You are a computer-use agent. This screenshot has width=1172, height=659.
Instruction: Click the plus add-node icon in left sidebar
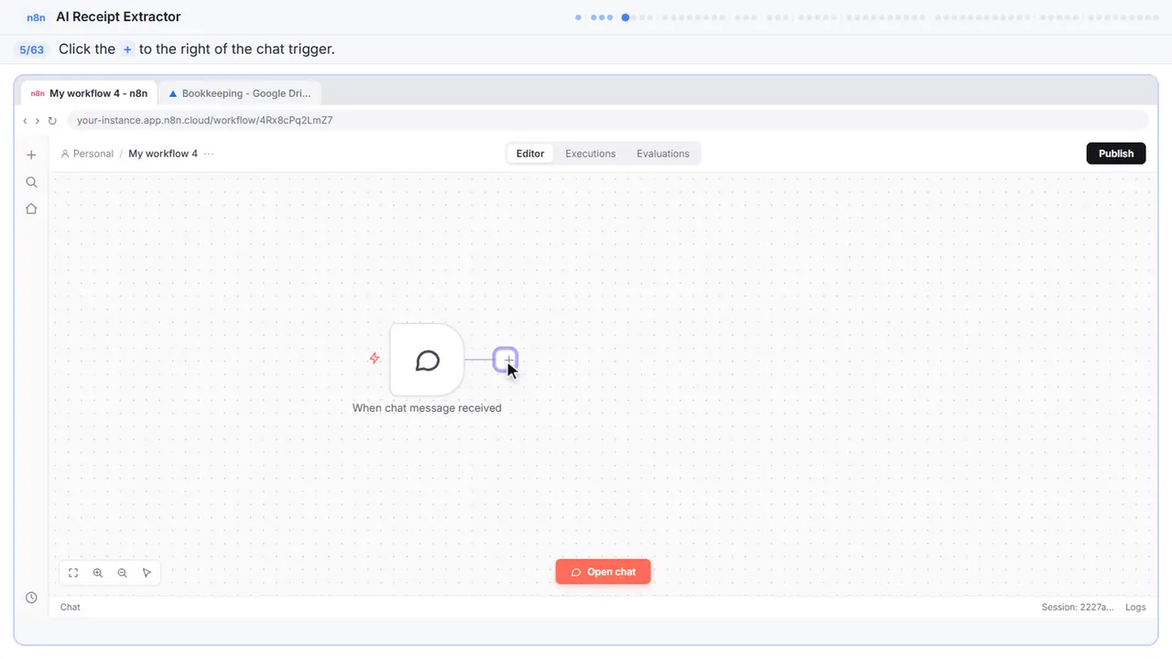(x=31, y=155)
